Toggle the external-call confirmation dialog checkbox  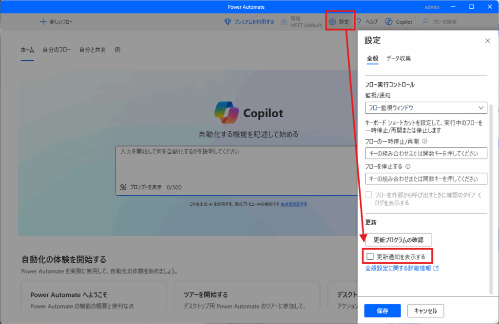[x=368, y=195]
